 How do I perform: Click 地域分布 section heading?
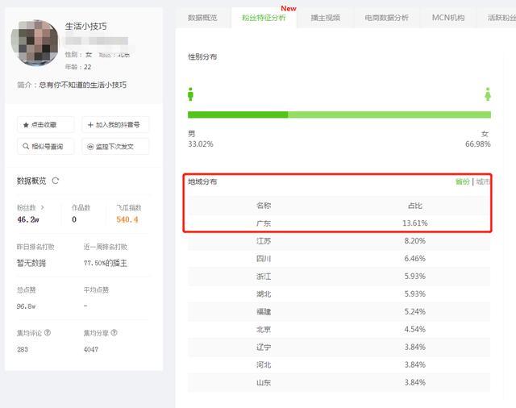(x=202, y=181)
